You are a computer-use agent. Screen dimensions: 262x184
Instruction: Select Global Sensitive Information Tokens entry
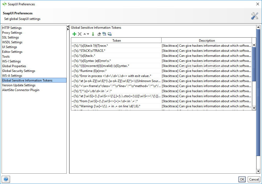point(34,80)
